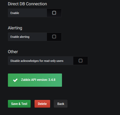Enable the Direct DB Connection checkbox

click(54, 13)
